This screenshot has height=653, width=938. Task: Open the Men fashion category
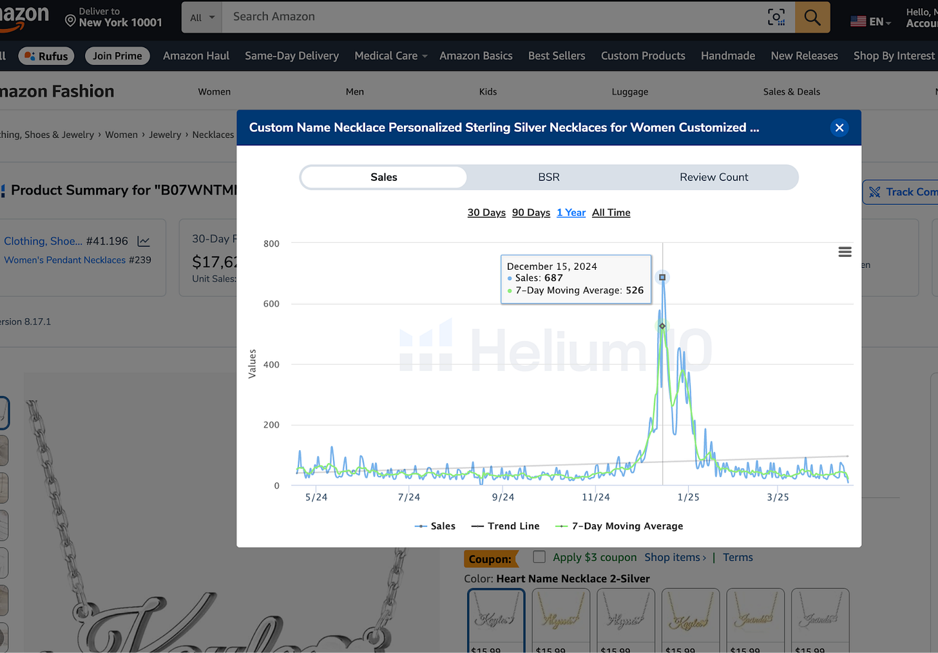[x=355, y=92]
